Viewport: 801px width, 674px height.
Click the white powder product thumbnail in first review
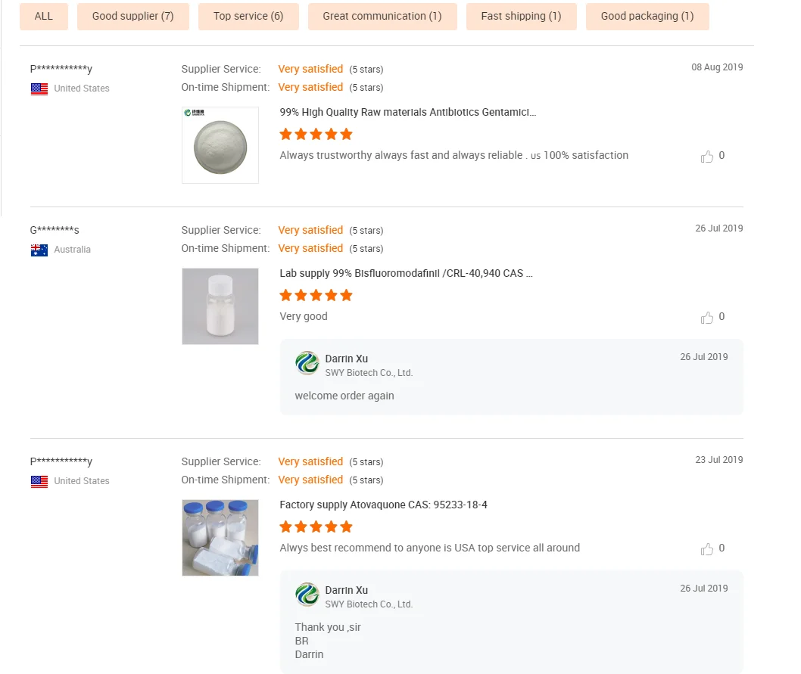click(220, 144)
